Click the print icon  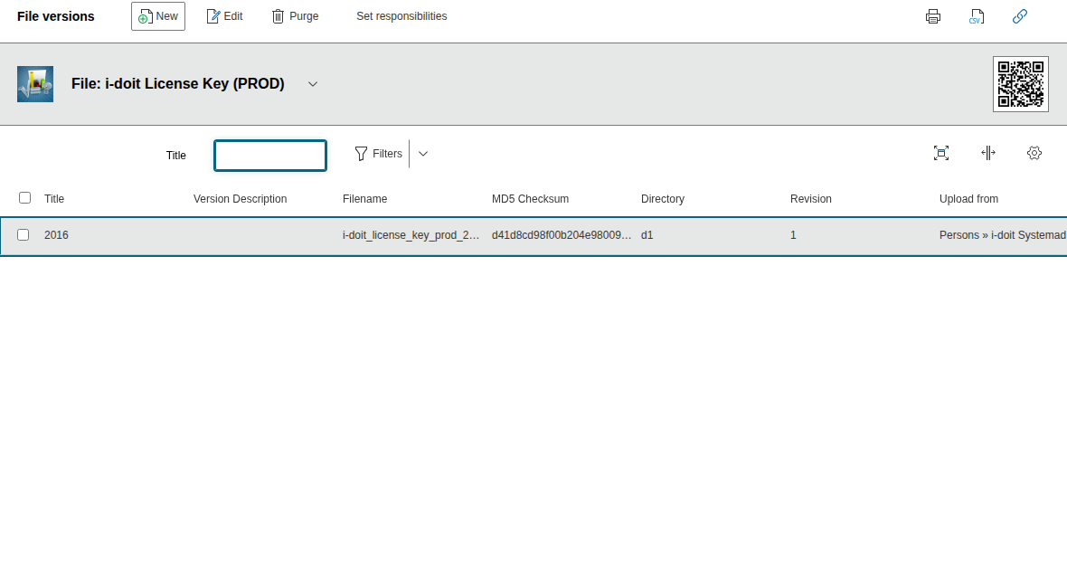(933, 16)
